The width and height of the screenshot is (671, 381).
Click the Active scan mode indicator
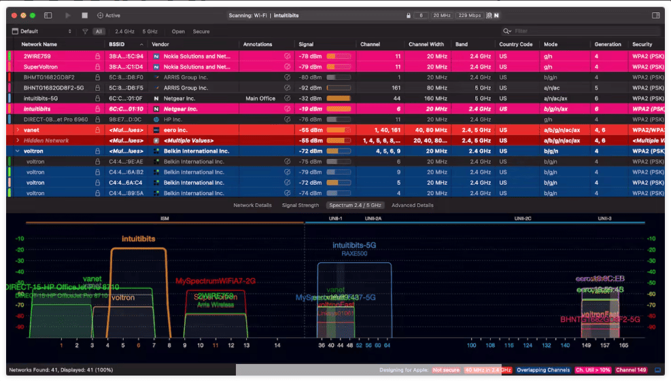(109, 16)
